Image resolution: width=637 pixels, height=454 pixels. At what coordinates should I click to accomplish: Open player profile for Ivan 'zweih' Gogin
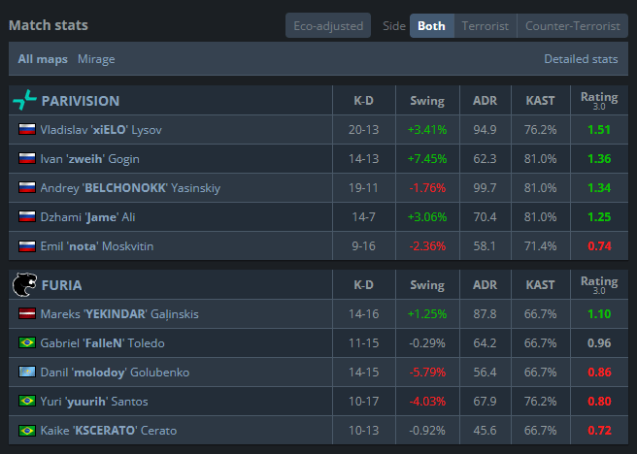[x=89, y=159]
